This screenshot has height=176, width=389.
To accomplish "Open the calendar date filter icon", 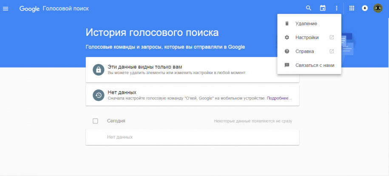I will tap(323, 8).
